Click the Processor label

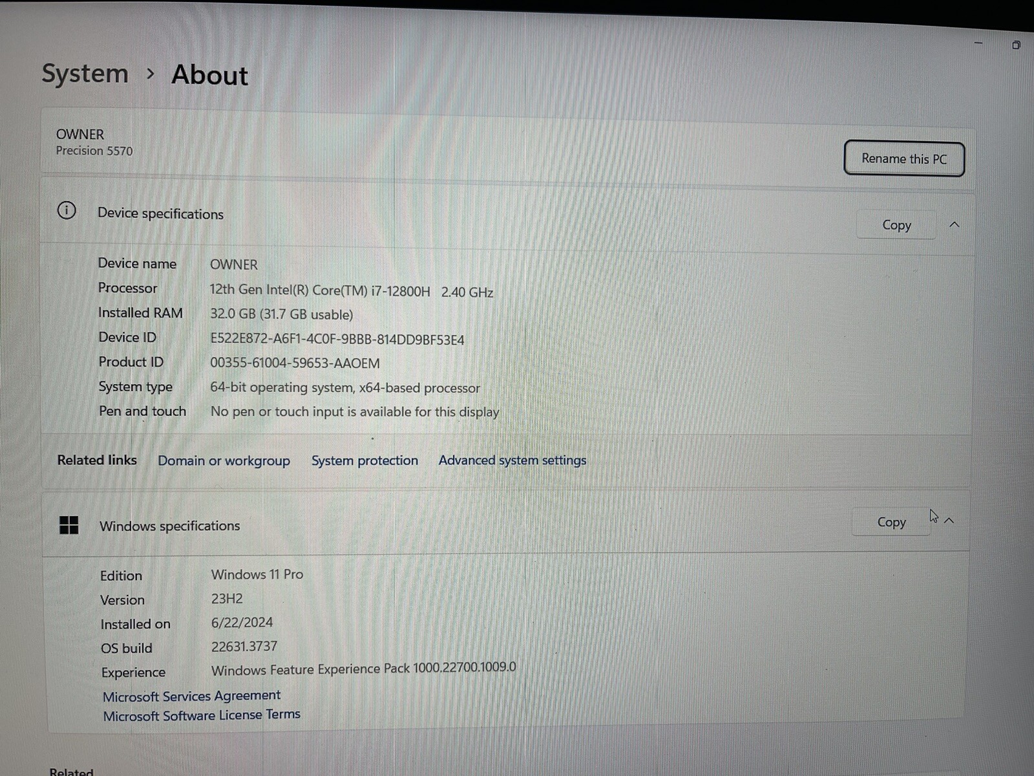(x=127, y=288)
